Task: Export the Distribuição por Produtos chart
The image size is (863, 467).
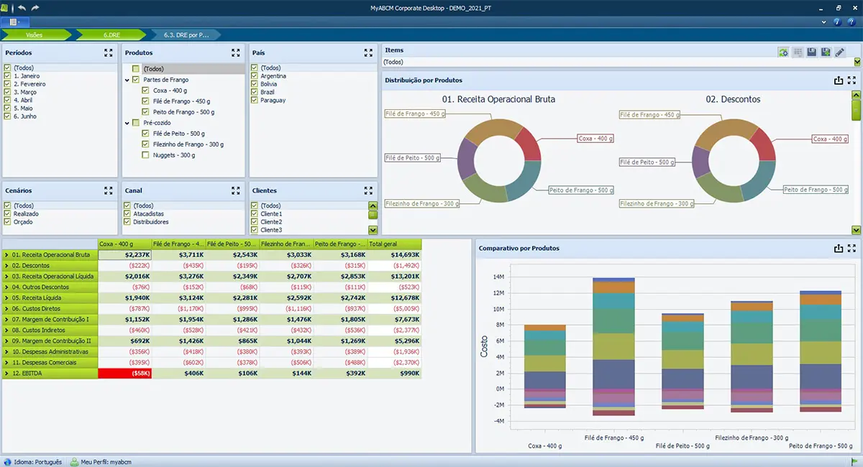Action: (x=838, y=81)
